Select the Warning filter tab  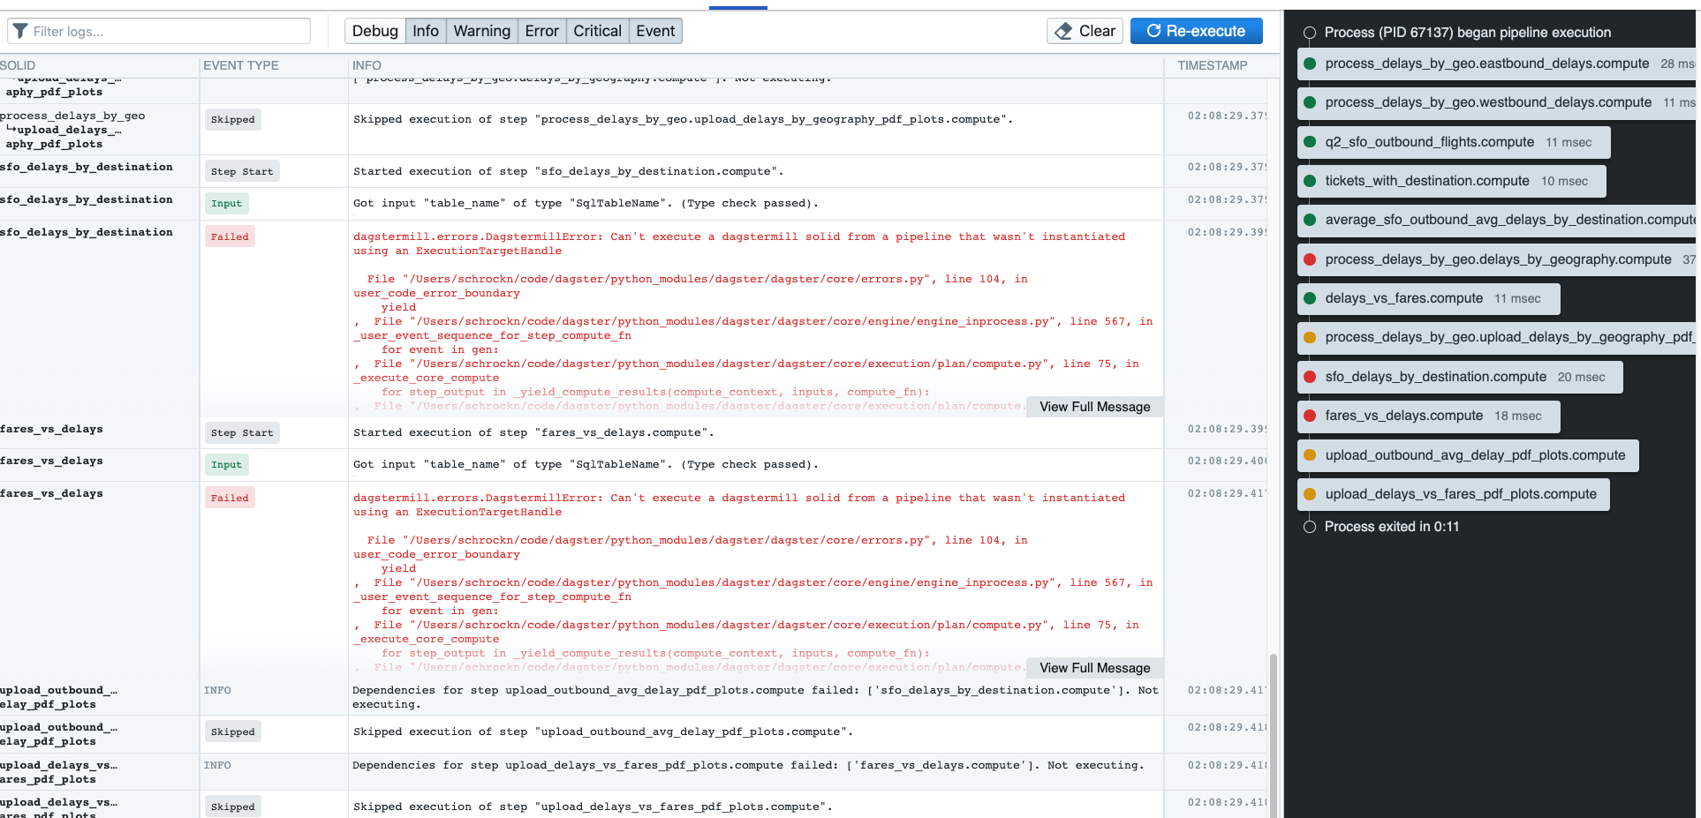coord(481,31)
